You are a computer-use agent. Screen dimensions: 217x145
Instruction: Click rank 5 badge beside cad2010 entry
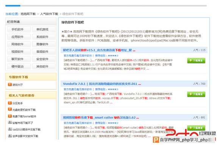[x=10, y=129]
